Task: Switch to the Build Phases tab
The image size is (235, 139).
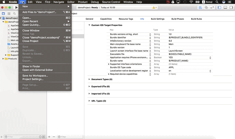Action: tap(177, 19)
